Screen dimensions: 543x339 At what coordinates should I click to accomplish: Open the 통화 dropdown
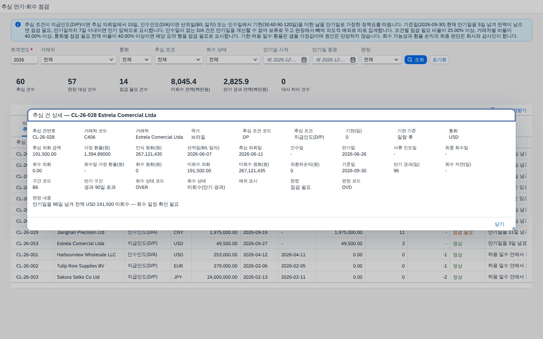pos(135,60)
